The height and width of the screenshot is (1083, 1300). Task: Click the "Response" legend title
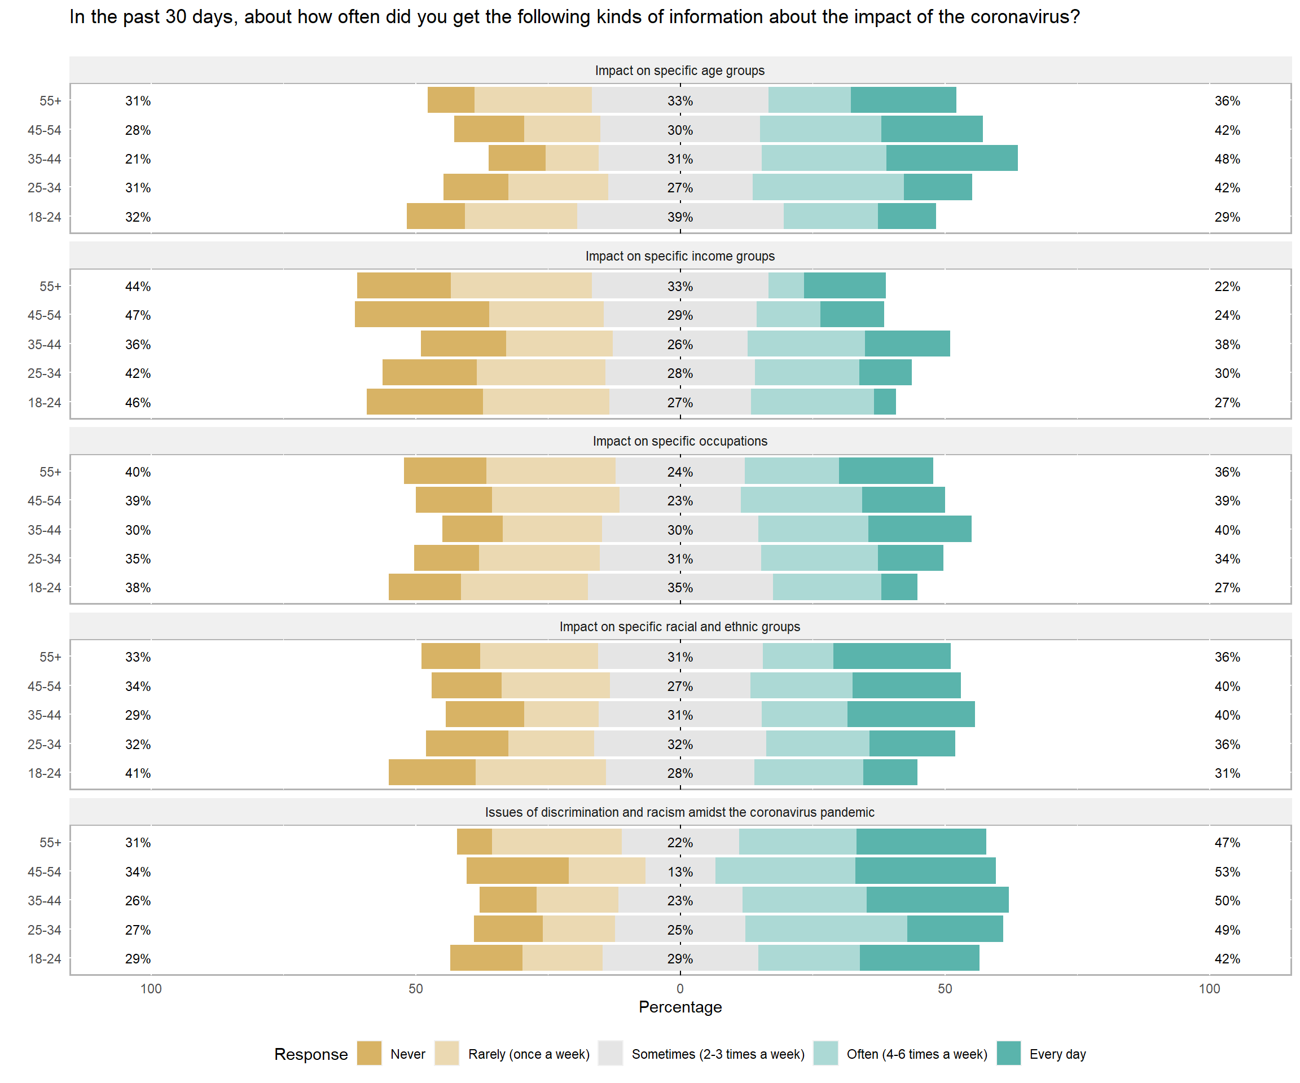pyautogui.click(x=311, y=1054)
